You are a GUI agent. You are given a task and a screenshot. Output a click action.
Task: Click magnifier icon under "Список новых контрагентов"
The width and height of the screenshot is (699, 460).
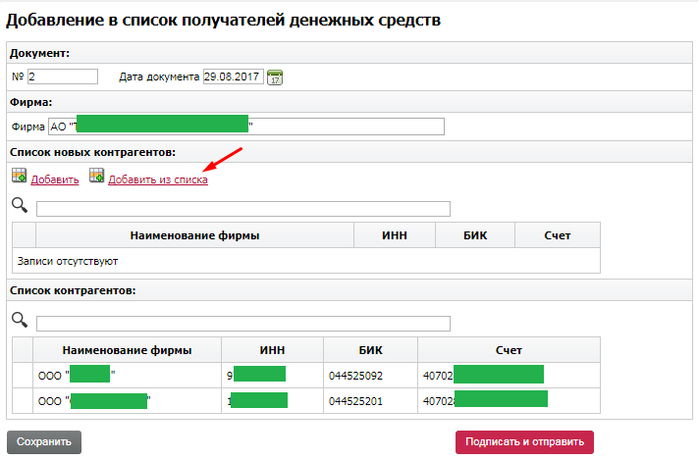click(x=19, y=205)
